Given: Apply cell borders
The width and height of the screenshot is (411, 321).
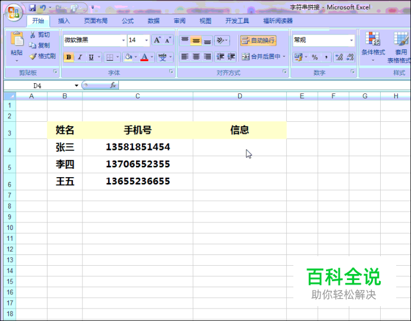Looking at the screenshot, I should coord(110,57).
